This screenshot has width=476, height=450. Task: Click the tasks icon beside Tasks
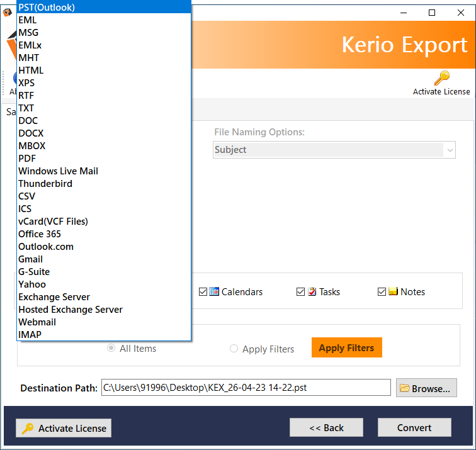pyautogui.click(x=312, y=291)
